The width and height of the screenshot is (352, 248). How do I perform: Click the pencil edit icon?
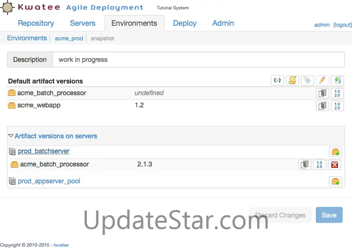pos(322,80)
